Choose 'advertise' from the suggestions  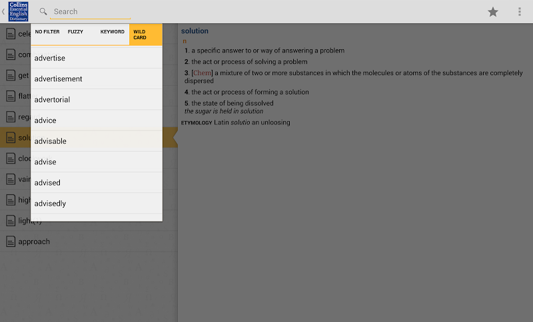[97, 58]
